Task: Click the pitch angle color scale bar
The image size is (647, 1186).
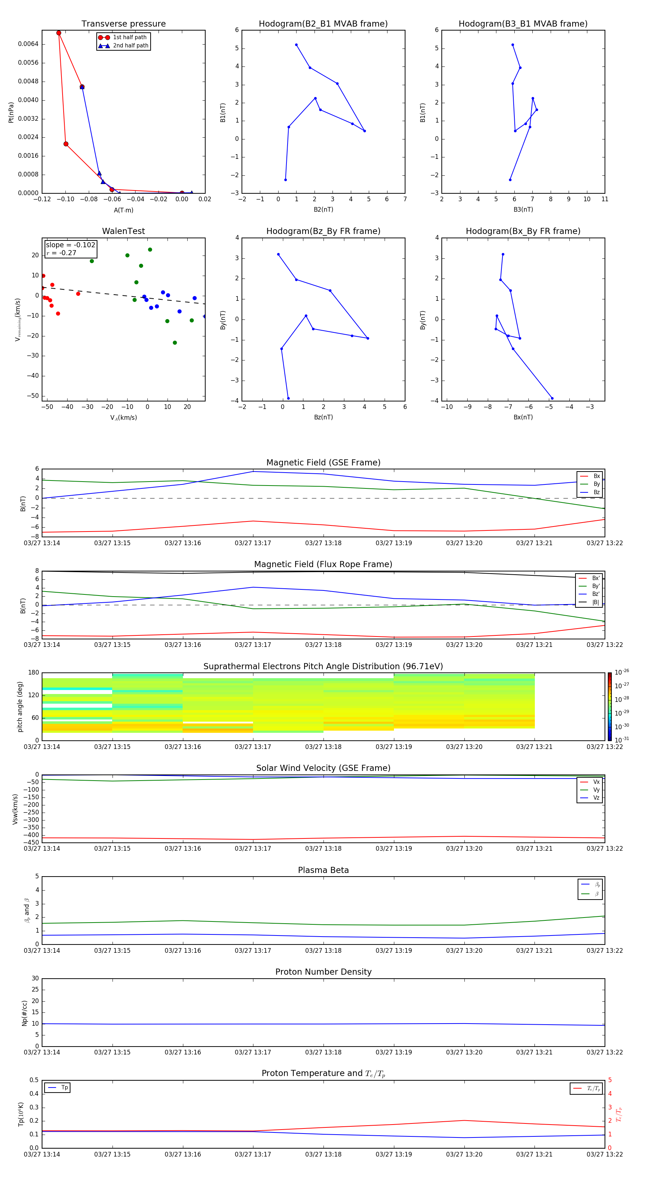Action: (x=609, y=706)
